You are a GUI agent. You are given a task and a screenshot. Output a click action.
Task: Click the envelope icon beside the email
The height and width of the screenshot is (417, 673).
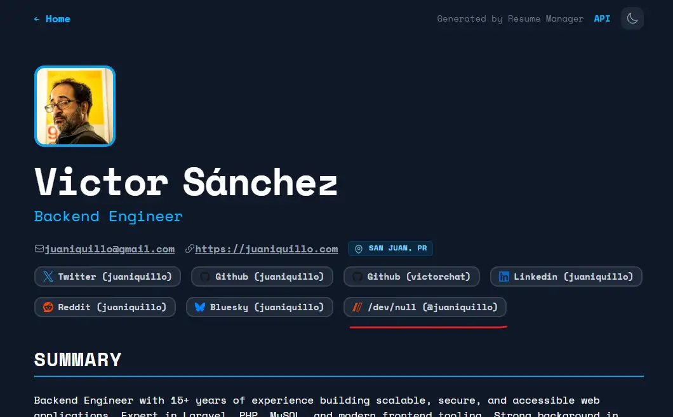tap(39, 249)
